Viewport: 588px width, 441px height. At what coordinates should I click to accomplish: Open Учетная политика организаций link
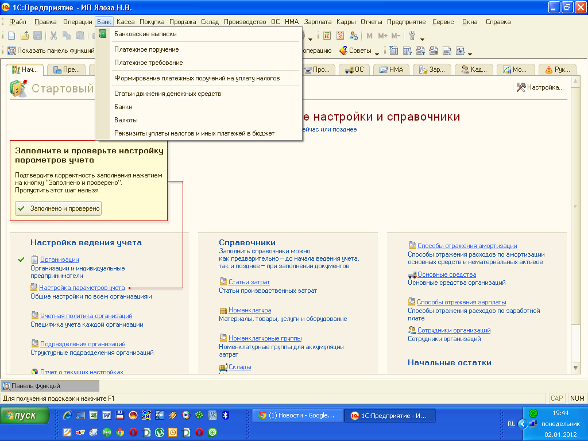[x=86, y=316]
